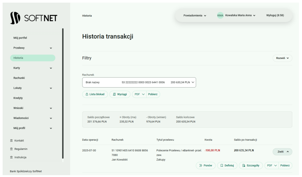
Task: Open the Regulamin sidebar link
Action: pyautogui.click(x=21, y=149)
